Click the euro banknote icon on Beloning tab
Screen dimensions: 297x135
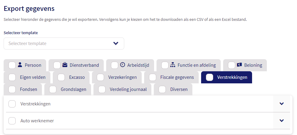(239, 65)
